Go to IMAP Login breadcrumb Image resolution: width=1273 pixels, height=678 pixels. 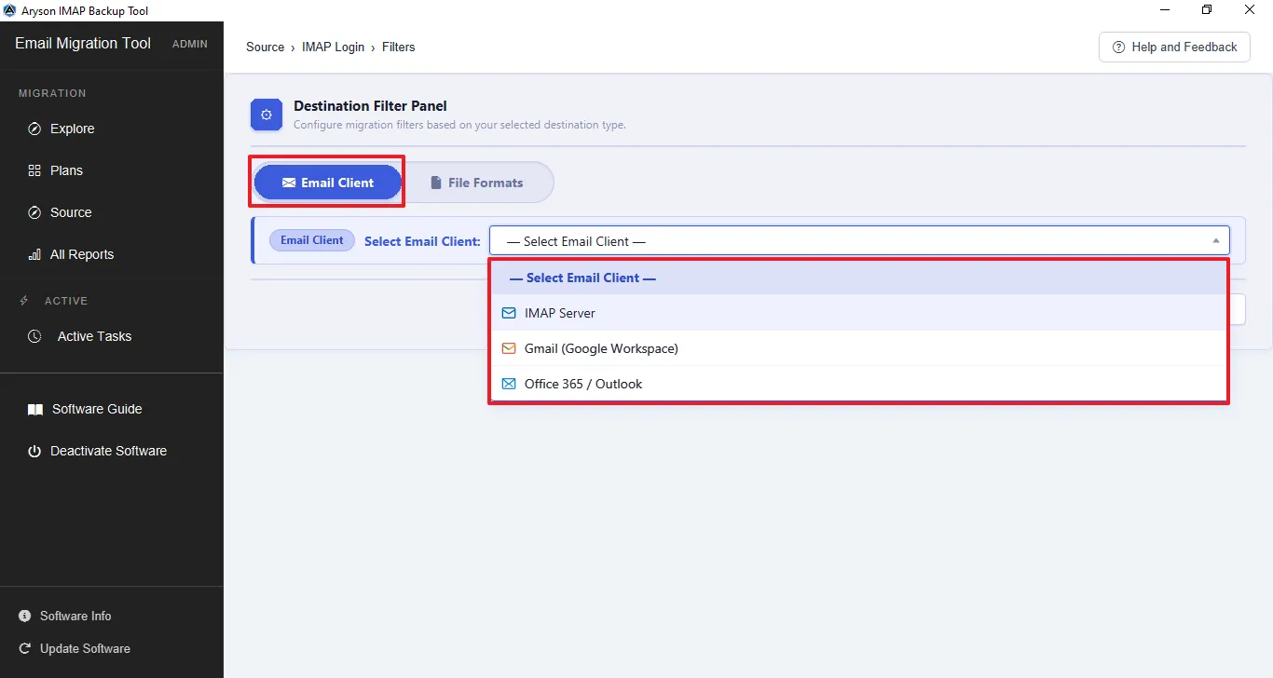point(333,47)
